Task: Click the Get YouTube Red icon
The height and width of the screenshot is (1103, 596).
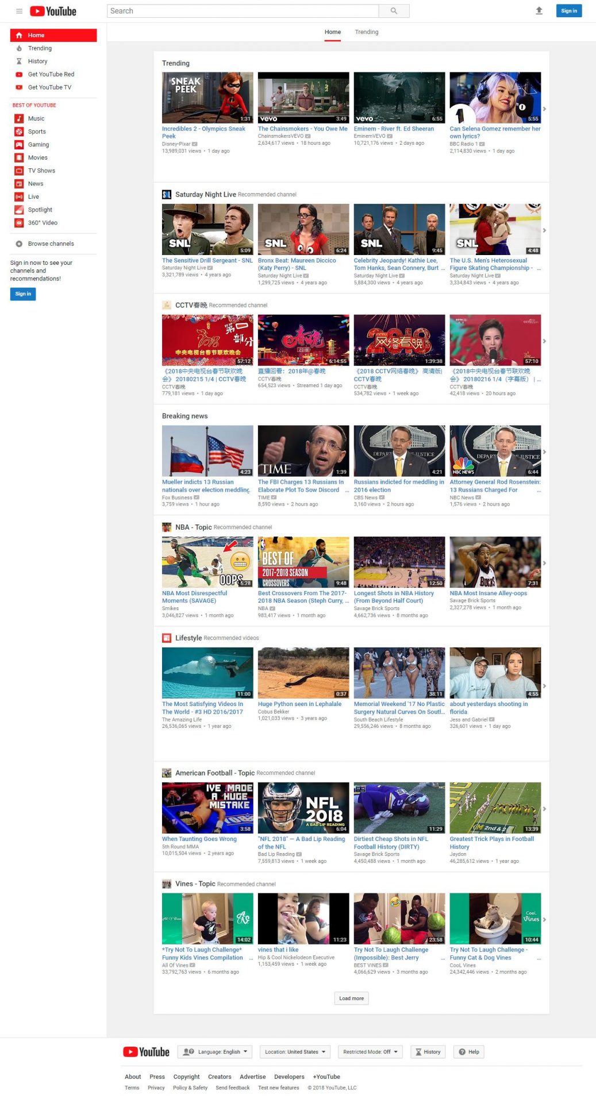Action: pos(19,75)
